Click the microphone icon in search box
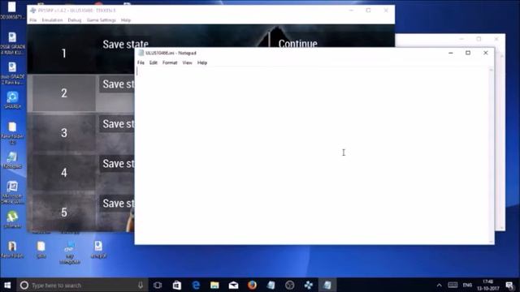 pos(141,285)
